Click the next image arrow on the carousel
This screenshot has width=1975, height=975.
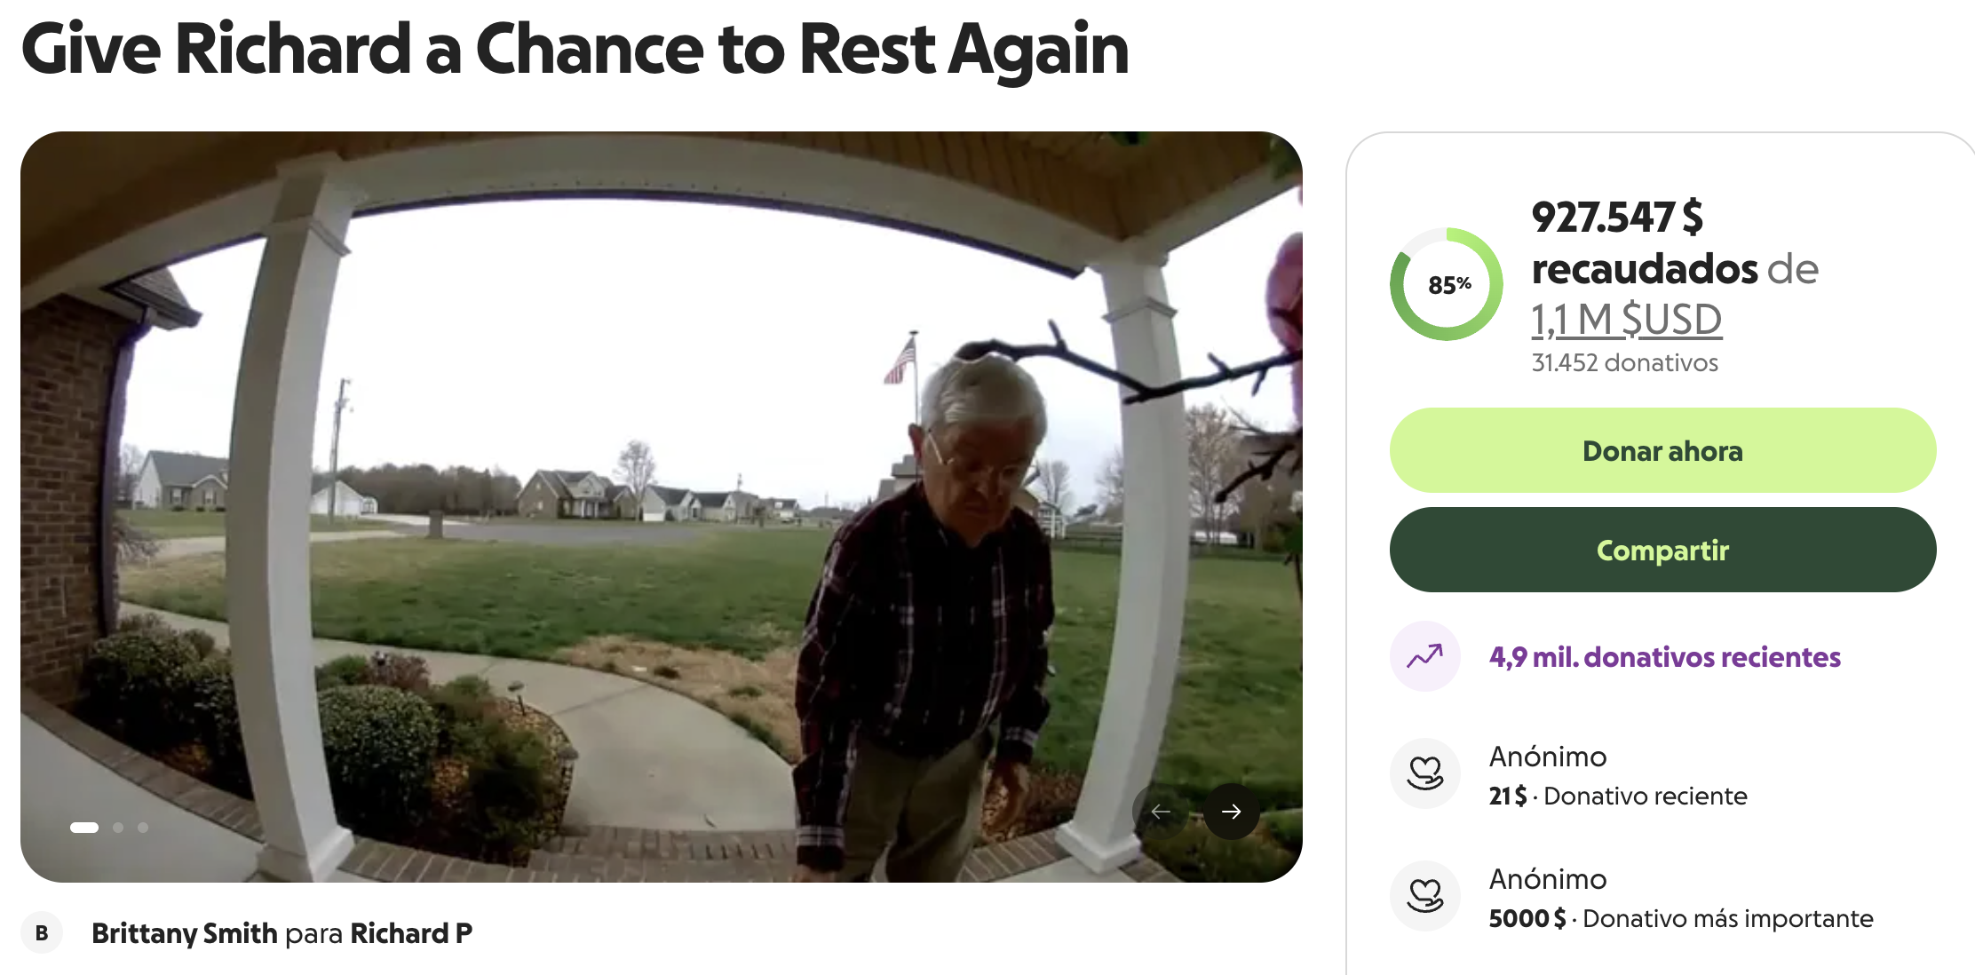click(1231, 811)
